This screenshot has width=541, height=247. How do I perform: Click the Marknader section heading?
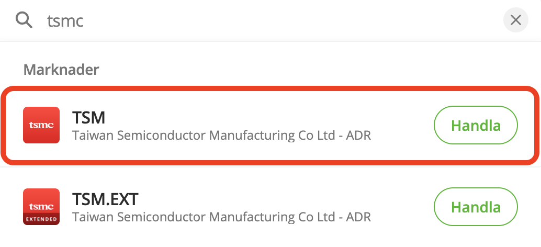[x=61, y=69]
